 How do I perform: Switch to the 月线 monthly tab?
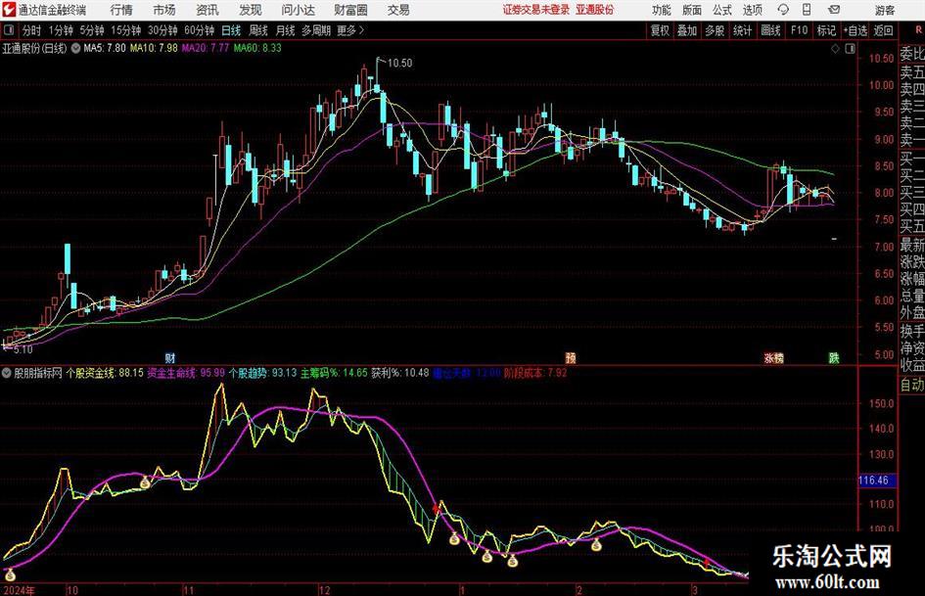tap(285, 30)
